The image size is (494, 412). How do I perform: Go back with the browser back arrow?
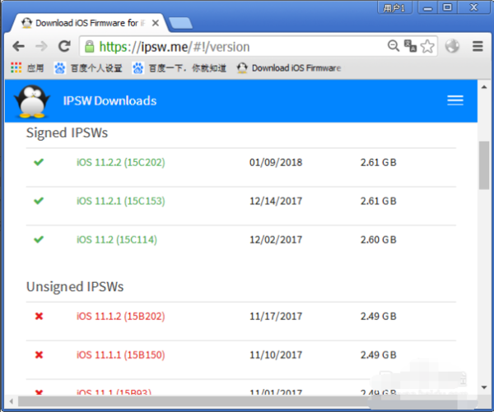[x=18, y=47]
